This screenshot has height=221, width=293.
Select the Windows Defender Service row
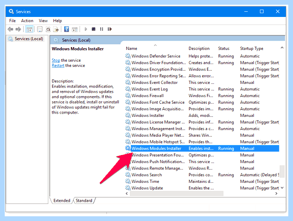coord(202,56)
